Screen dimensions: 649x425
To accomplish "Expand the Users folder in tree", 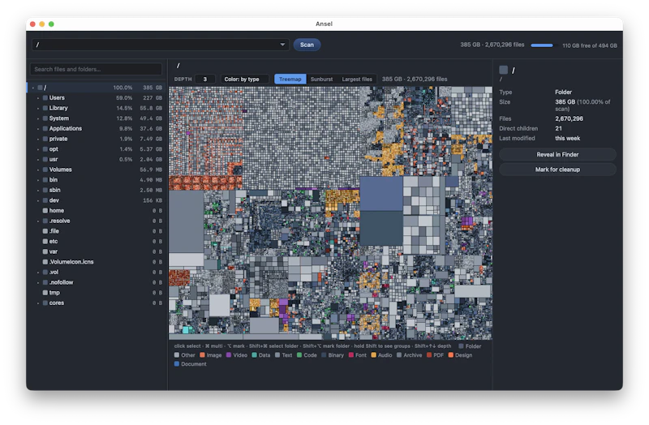I will (38, 98).
